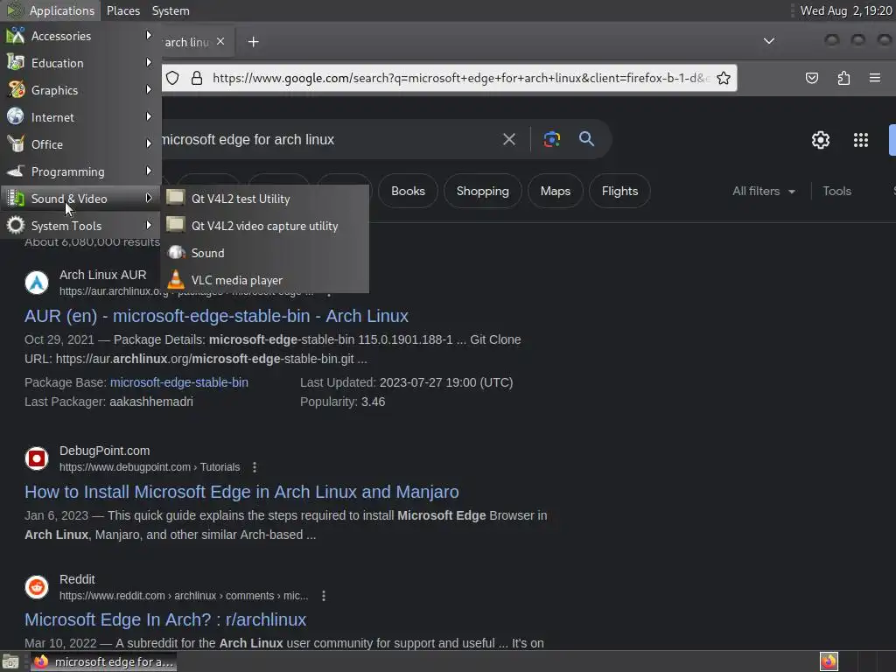Open the Pocket save icon
The width and height of the screenshot is (896, 672).
tap(811, 78)
